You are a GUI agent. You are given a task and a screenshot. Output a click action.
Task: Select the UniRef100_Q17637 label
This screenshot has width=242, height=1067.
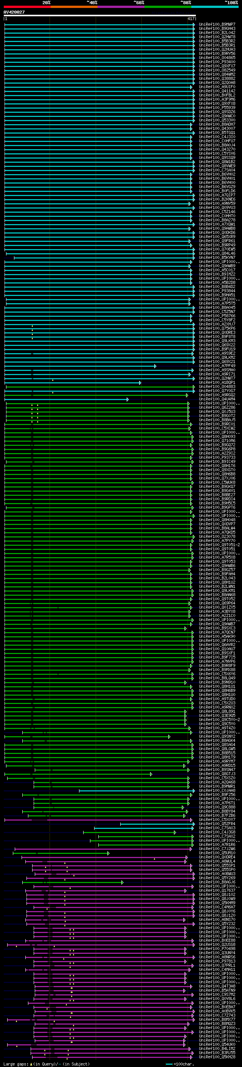pyautogui.click(x=217, y=891)
